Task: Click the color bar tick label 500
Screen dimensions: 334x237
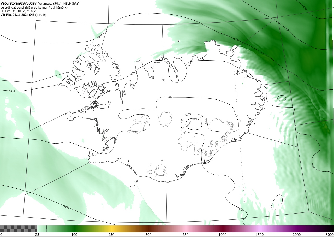Action: click(148, 235)
